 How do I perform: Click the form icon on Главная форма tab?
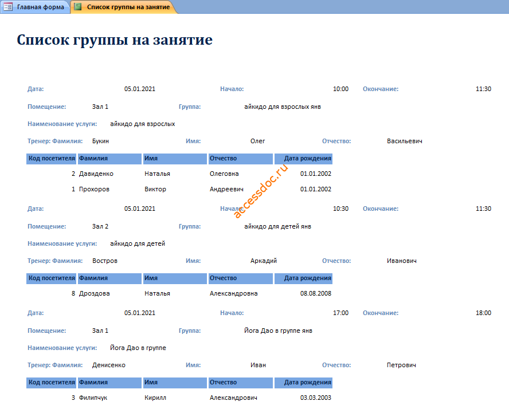(x=8, y=7)
